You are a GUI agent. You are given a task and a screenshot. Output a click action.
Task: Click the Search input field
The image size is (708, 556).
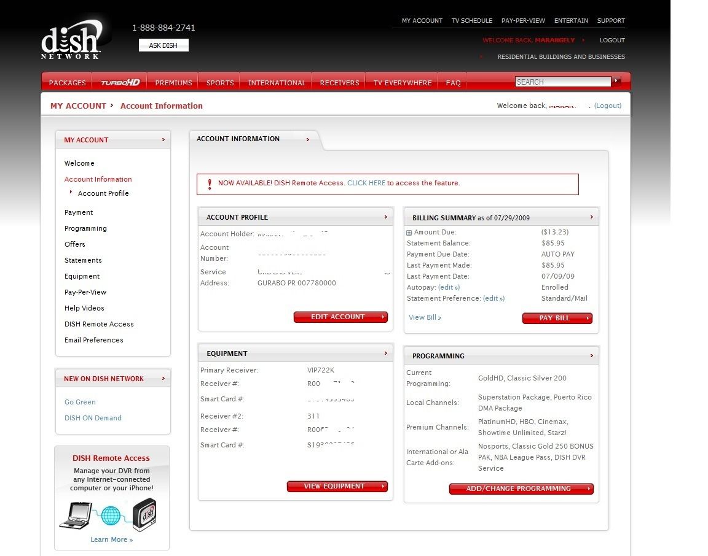562,82
